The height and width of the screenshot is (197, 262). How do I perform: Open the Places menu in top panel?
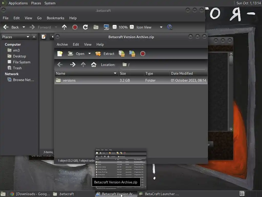[36, 3]
